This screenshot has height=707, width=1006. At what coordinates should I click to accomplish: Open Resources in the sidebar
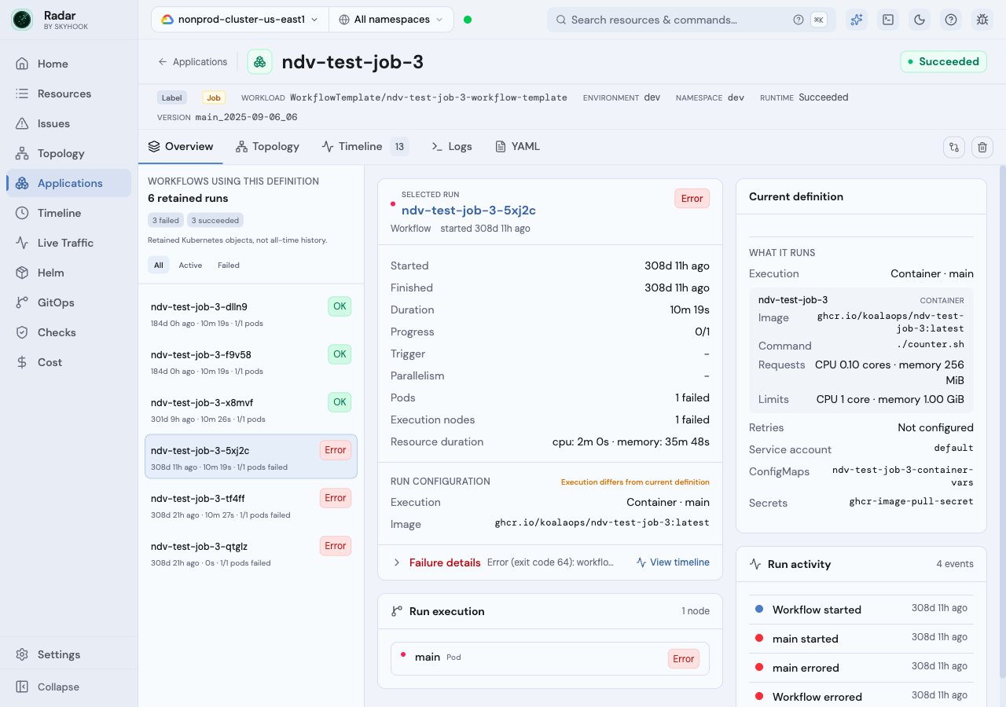point(68,93)
